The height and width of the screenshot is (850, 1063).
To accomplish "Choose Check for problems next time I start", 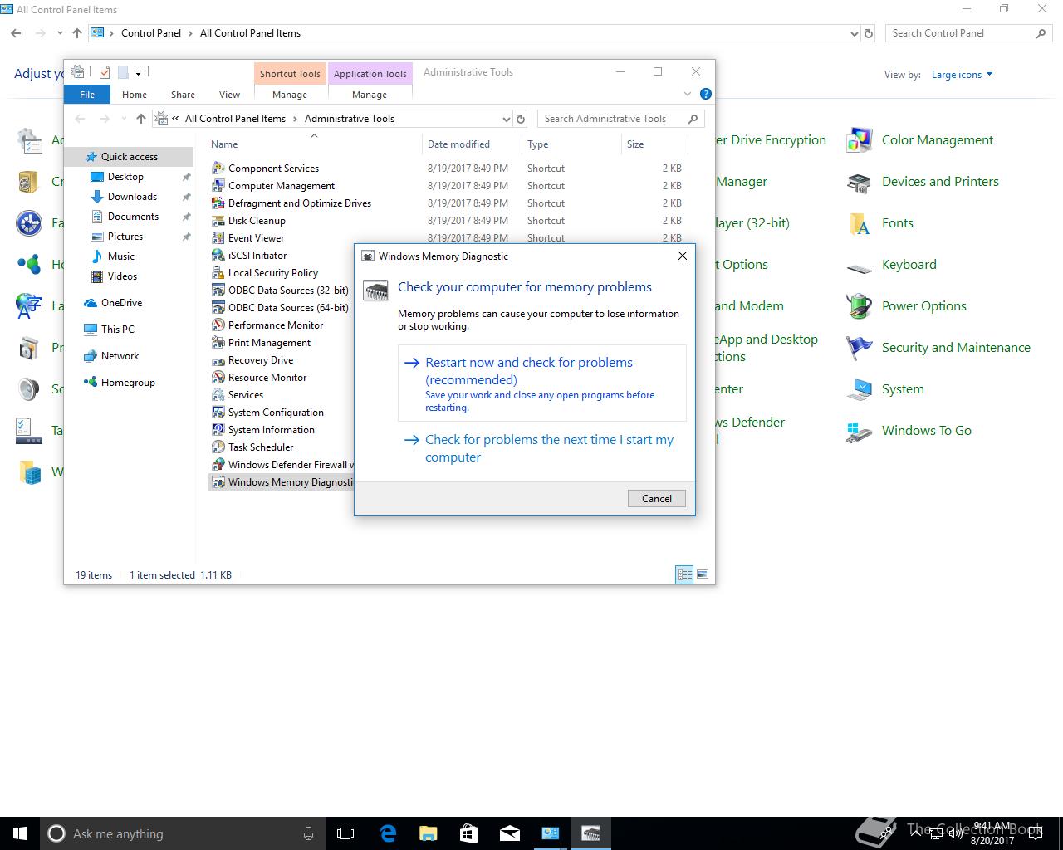I will pyautogui.click(x=542, y=448).
